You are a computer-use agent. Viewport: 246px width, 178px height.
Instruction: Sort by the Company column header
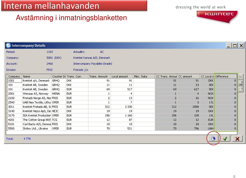point(15,76)
